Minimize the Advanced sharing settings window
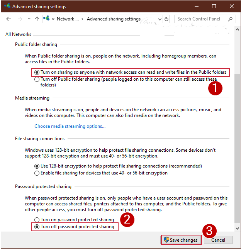The image size is (241, 249). [197, 6]
